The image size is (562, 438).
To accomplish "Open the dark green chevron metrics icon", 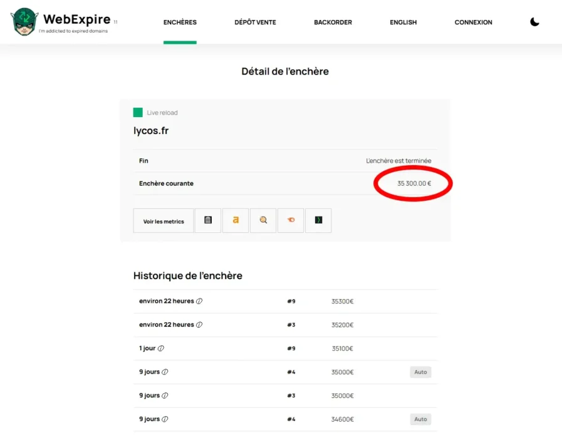I will click(318, 220).
